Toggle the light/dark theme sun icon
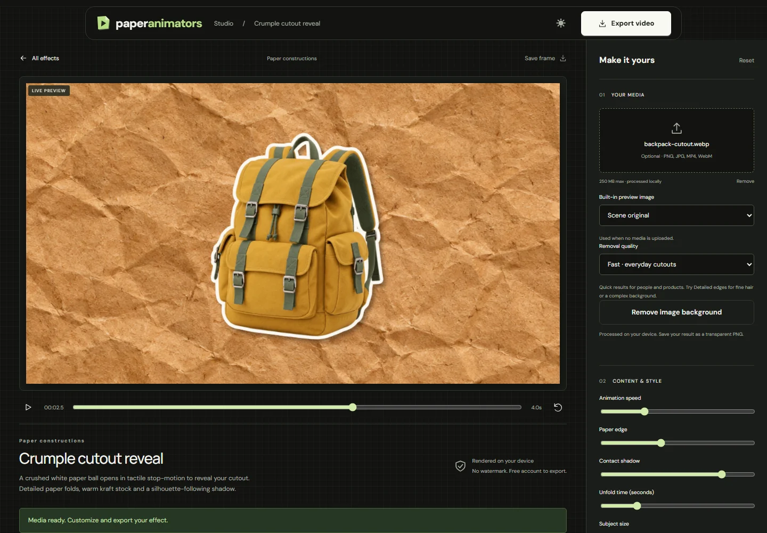Viewport: 767px width, 533px height. pos(561,23)
